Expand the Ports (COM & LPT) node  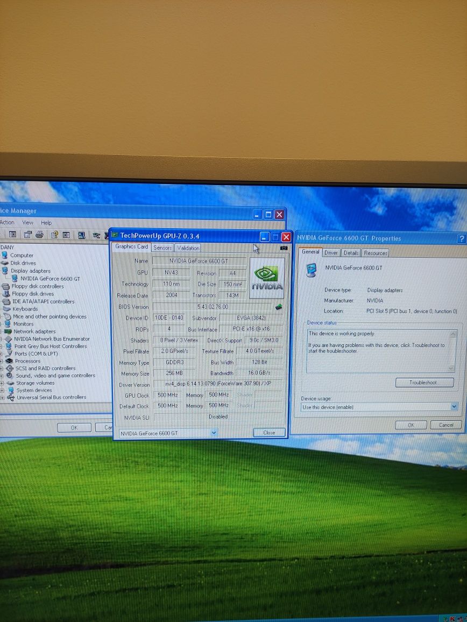click(x=2, y=354)
